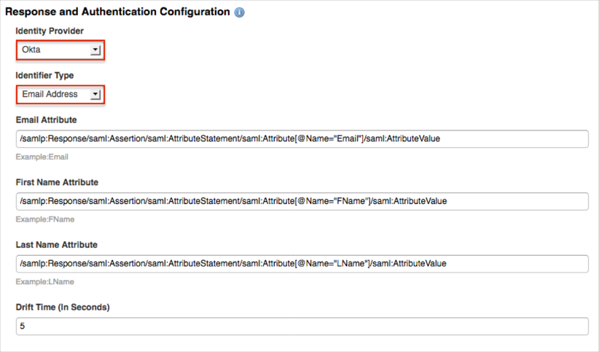Click the Drift Time input containing 5

pyautogui.click(x=302, y=326)
